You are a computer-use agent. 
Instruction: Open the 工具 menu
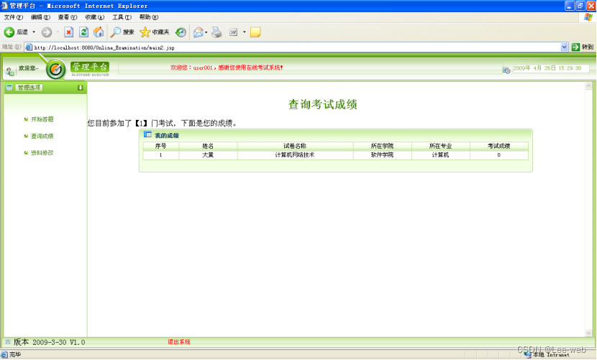pyautogui.click(x=122, y=17)
